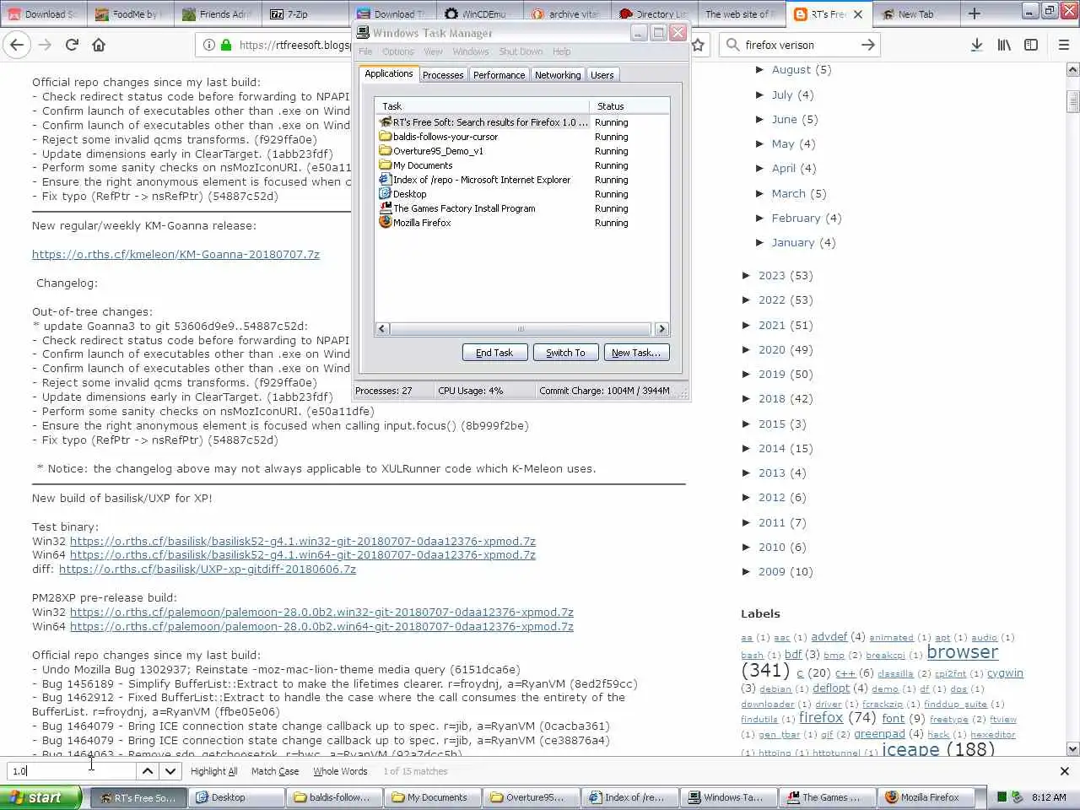Expand the 2012 archive year
The width and height of the screenshot is (1080, 810).
coord(747,497)
